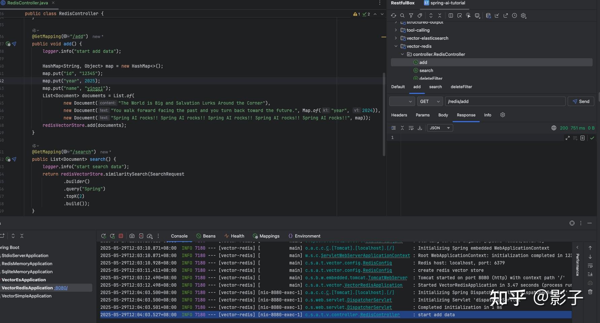Toggle word wrap in response toolbar

pyautogui.click(x=411, y=128)
